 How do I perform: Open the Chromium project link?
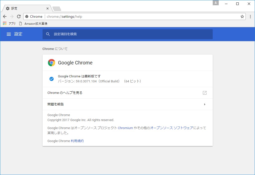[125, 128]
